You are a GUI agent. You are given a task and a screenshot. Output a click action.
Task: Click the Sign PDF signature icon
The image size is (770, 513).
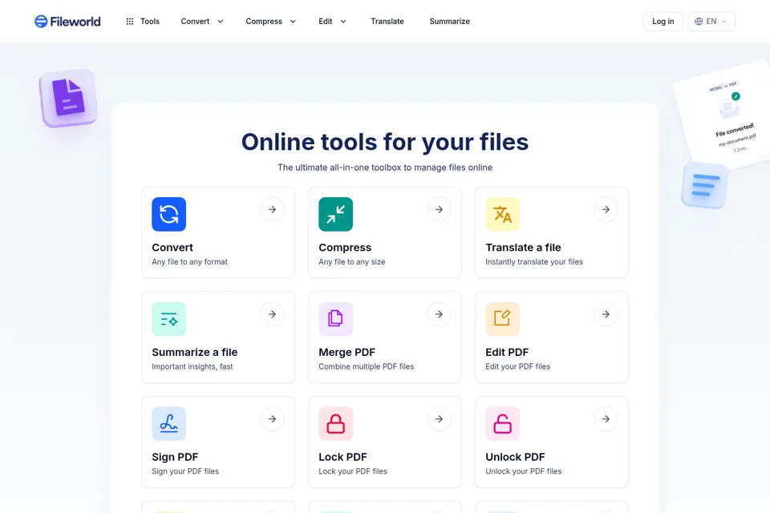click(169, 424)
